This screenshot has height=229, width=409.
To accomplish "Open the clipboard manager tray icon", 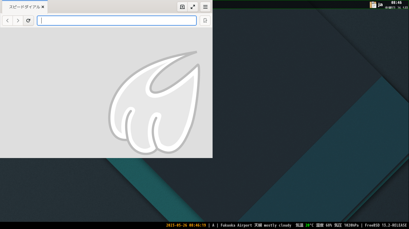I will point(373,4).
